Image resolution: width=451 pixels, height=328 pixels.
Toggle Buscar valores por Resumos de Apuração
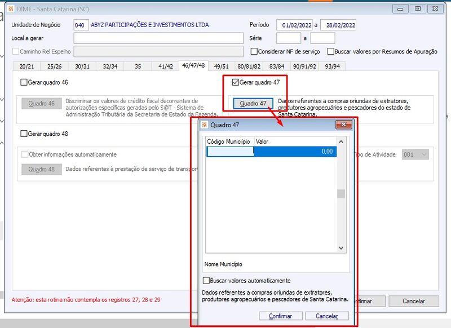[x=331, y=51]
